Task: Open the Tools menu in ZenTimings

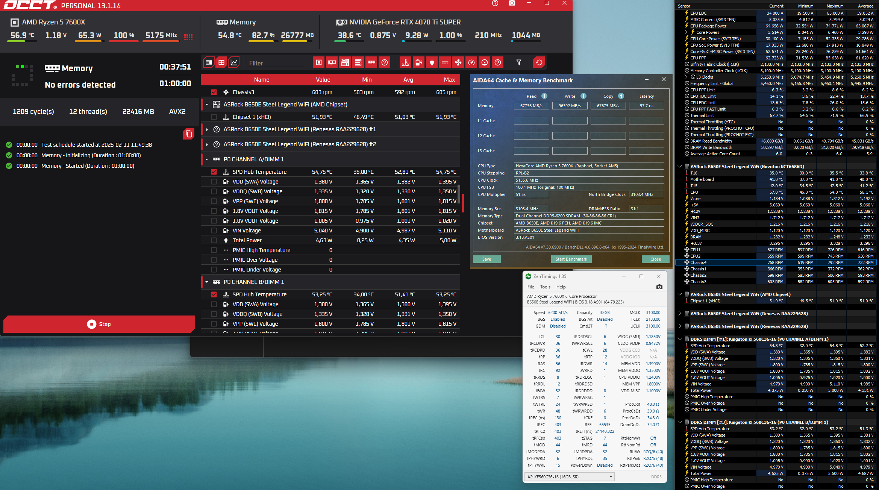Action: pyautogui.click(x=545, y=287)
